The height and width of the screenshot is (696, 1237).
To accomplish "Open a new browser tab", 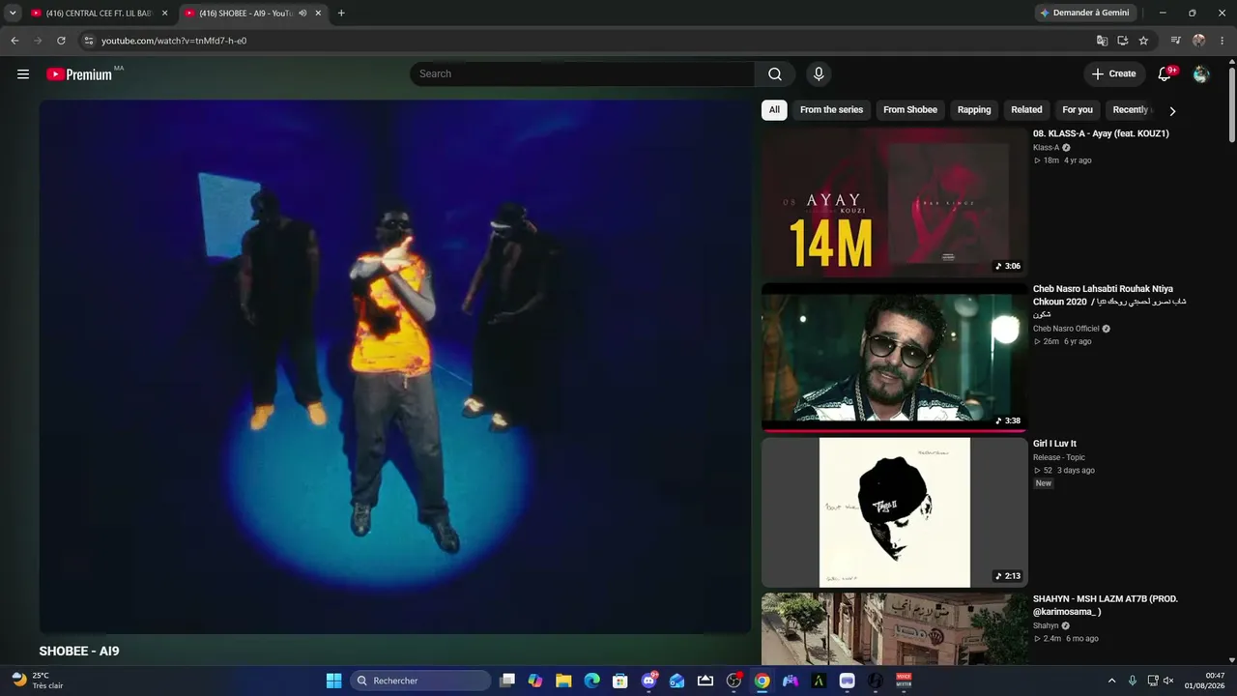I will (x=341, y=14).
